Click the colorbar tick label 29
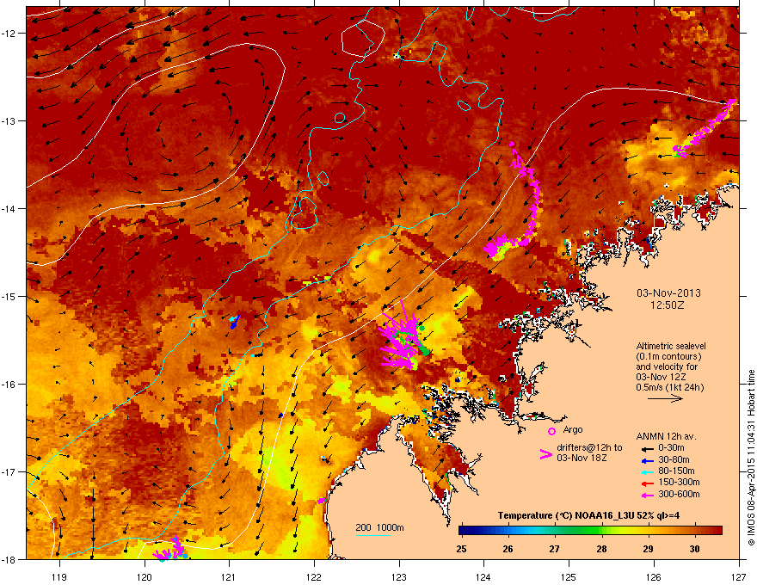Image resolution: width=757 pixels, height=585 pixels. tap(648, 549)
